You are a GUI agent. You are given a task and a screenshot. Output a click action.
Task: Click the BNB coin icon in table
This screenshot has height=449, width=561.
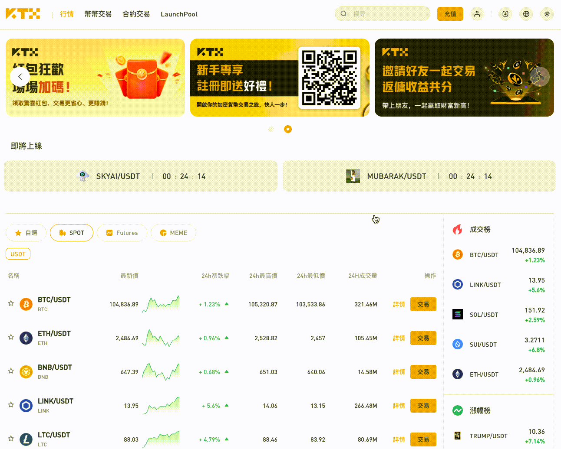click(26, 372)
